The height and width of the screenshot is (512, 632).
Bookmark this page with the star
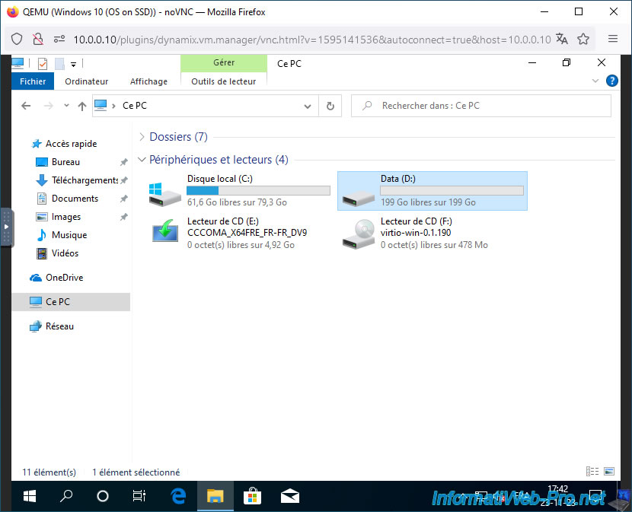click(x=583, y=39)
